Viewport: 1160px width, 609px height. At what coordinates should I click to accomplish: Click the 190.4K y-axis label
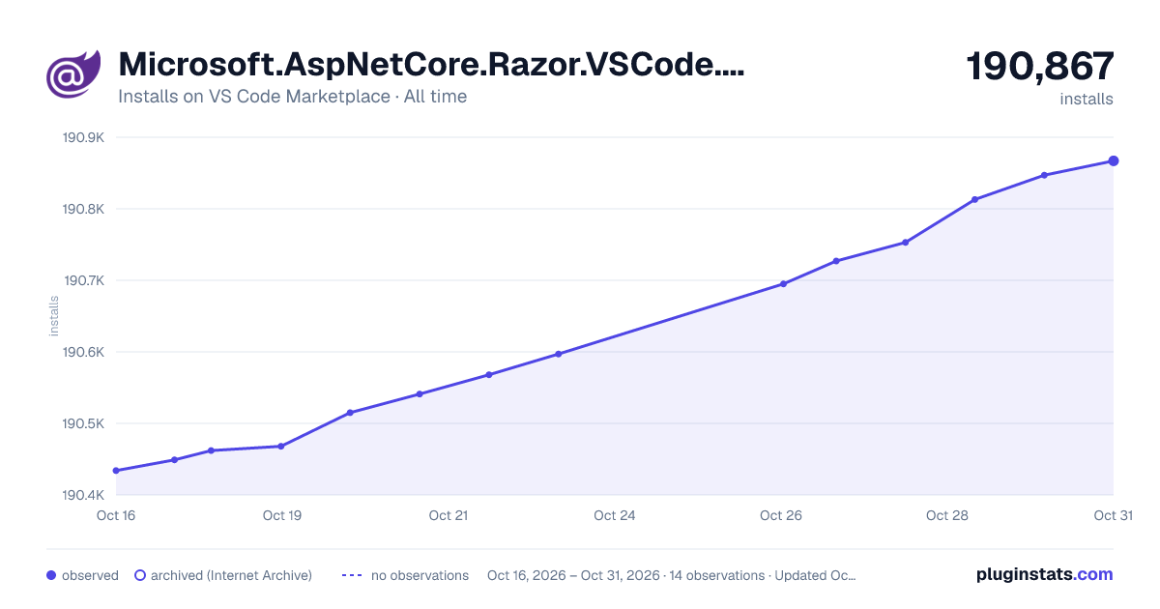pos(83,496)
